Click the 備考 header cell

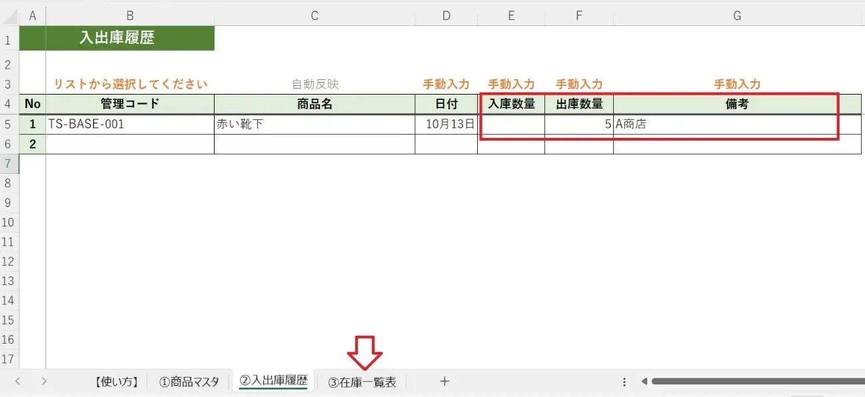coord(737,104)
